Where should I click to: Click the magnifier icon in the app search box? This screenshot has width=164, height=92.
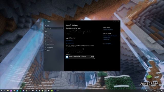click(x=83, y=49)
